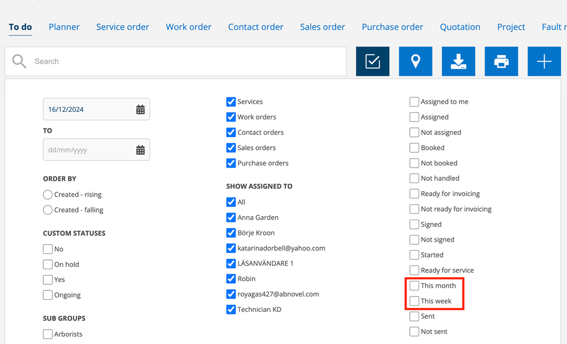Open the Project tab

coord(511,27)
